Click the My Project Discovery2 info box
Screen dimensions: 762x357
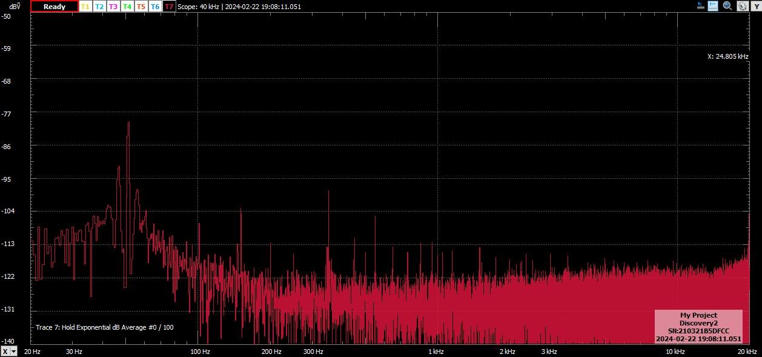tap(698, 327)
